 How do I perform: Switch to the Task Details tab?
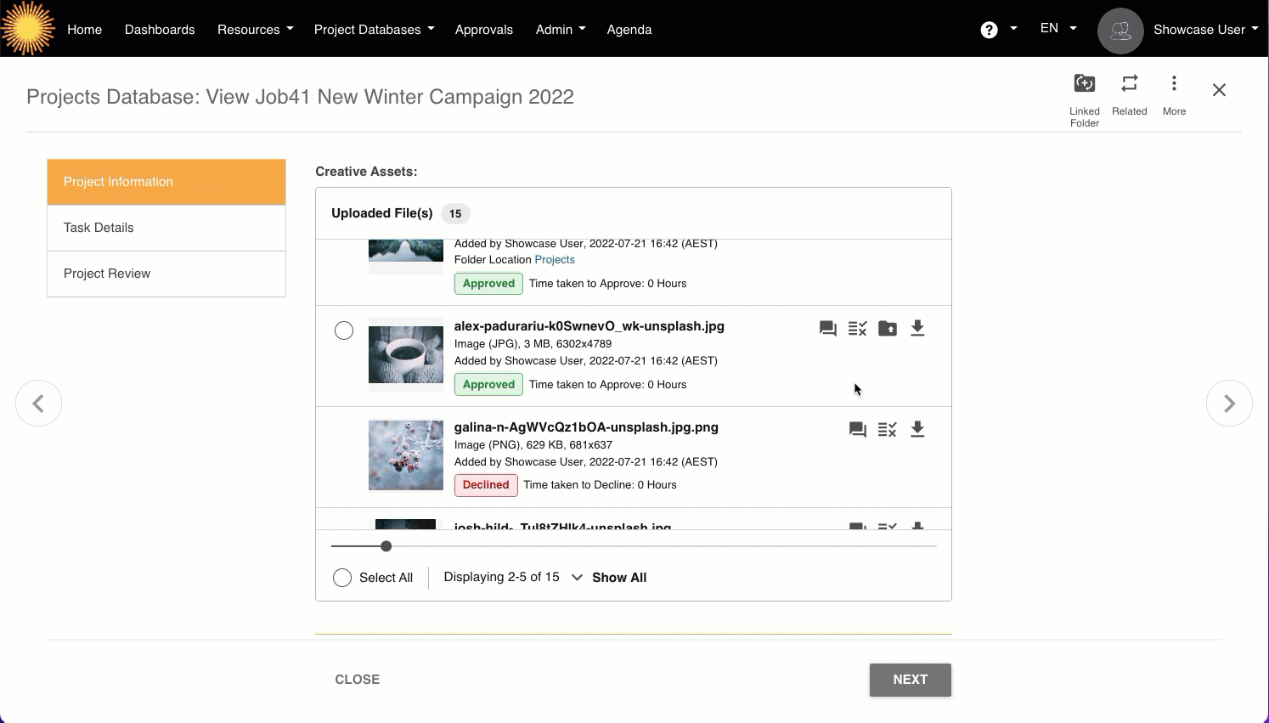166,228
